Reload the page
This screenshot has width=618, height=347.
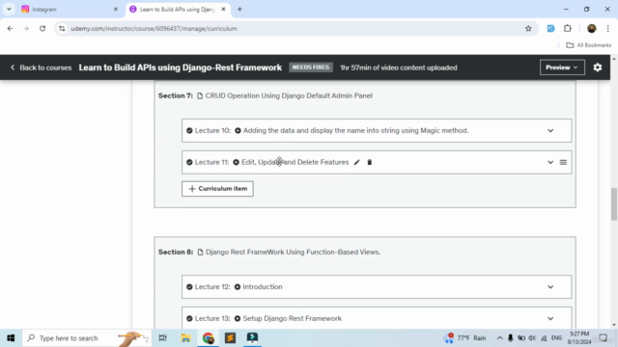[42, 28]
